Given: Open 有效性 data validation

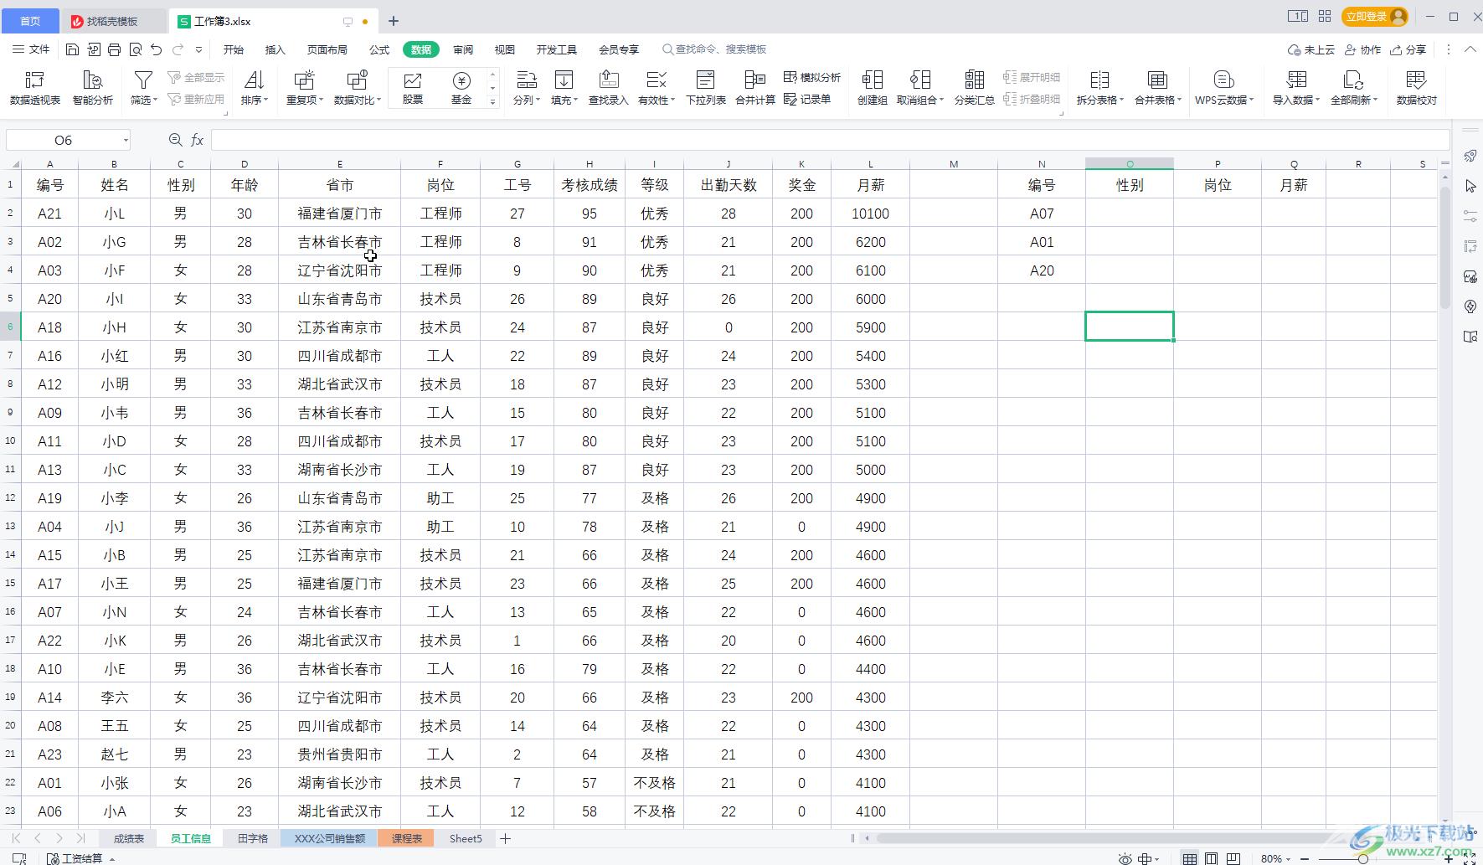Looking at the screenshot, I should pos(657,87).
